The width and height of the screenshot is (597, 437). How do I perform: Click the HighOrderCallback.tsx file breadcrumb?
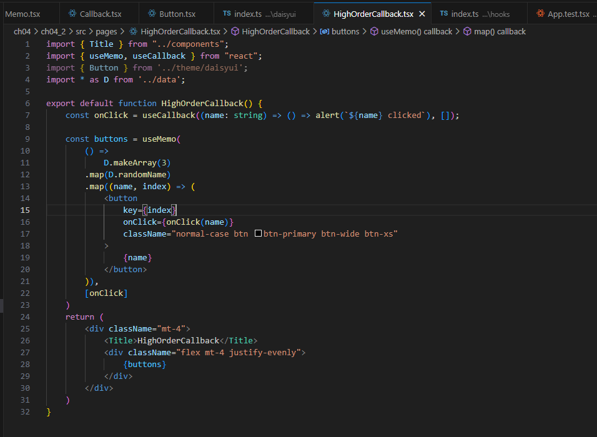(180, 32)
